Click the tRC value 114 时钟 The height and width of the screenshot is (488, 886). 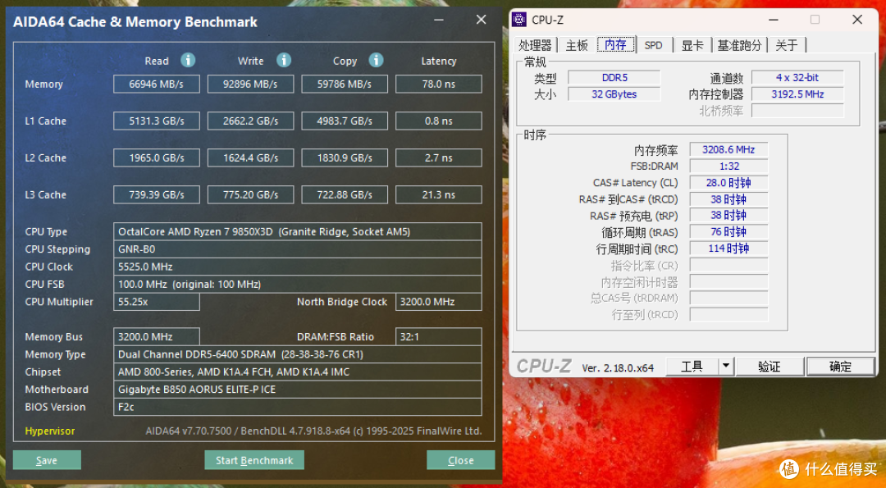[729, 249]
